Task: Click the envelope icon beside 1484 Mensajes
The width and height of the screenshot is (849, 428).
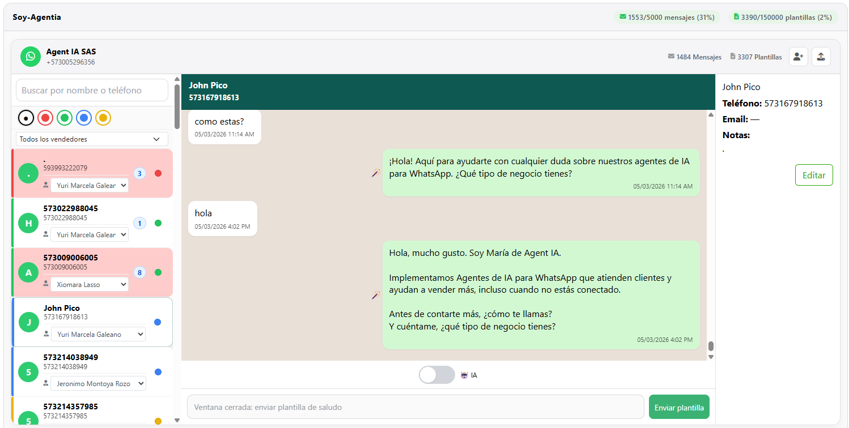Action: pyautogui.click(x=671, y=57)
